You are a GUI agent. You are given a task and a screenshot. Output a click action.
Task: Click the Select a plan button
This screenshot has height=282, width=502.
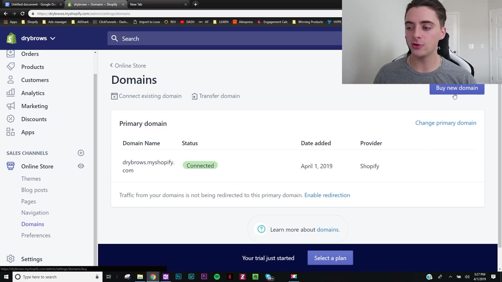point(330,258)
